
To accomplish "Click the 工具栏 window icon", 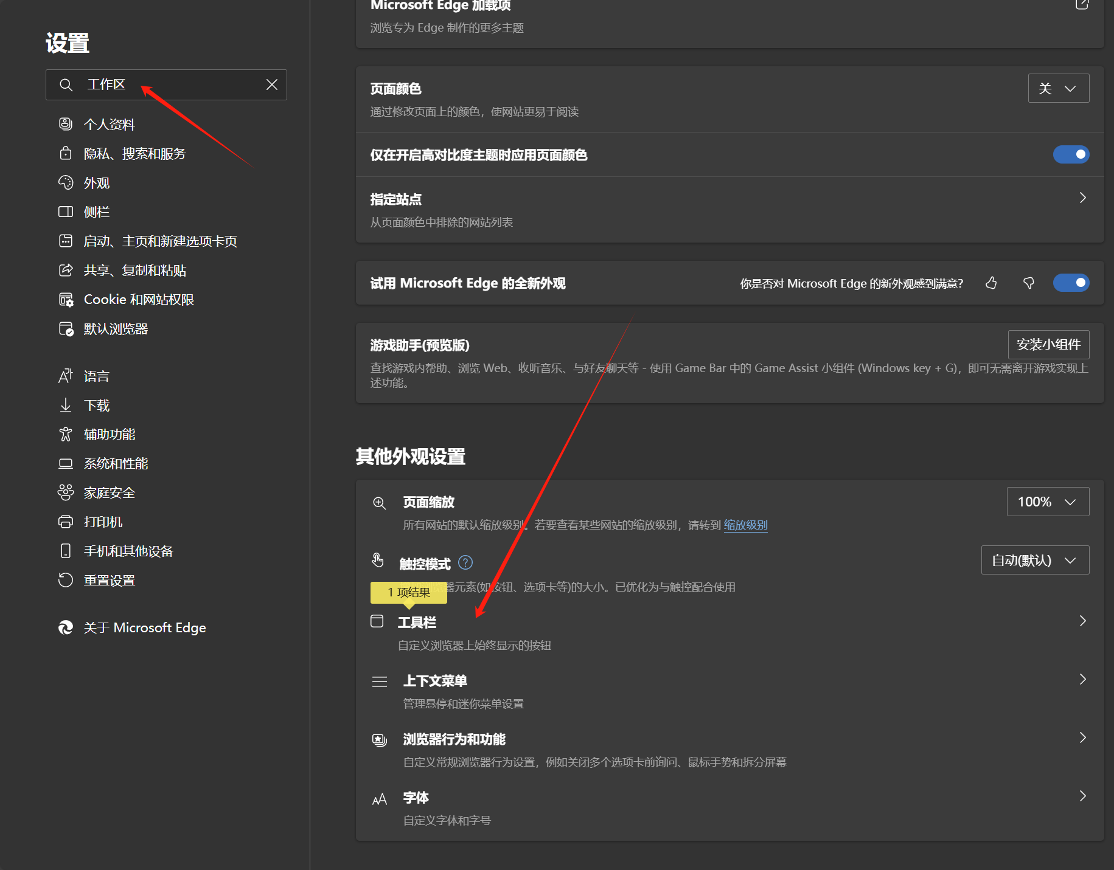I will tap(377, 621).
